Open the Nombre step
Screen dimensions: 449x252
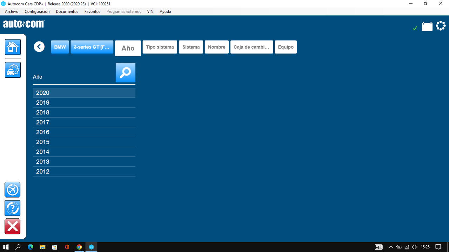(217, 47)
